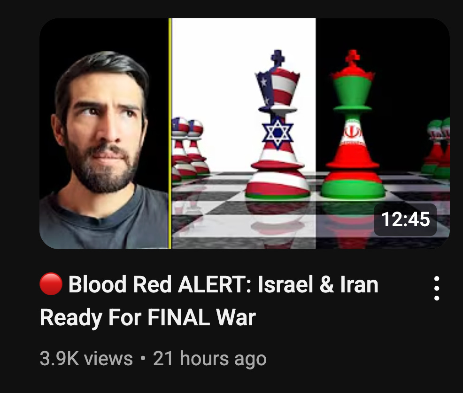
Task: Select the green and red pawns on right
Action: pyautogui.click(x=437, y=147)
